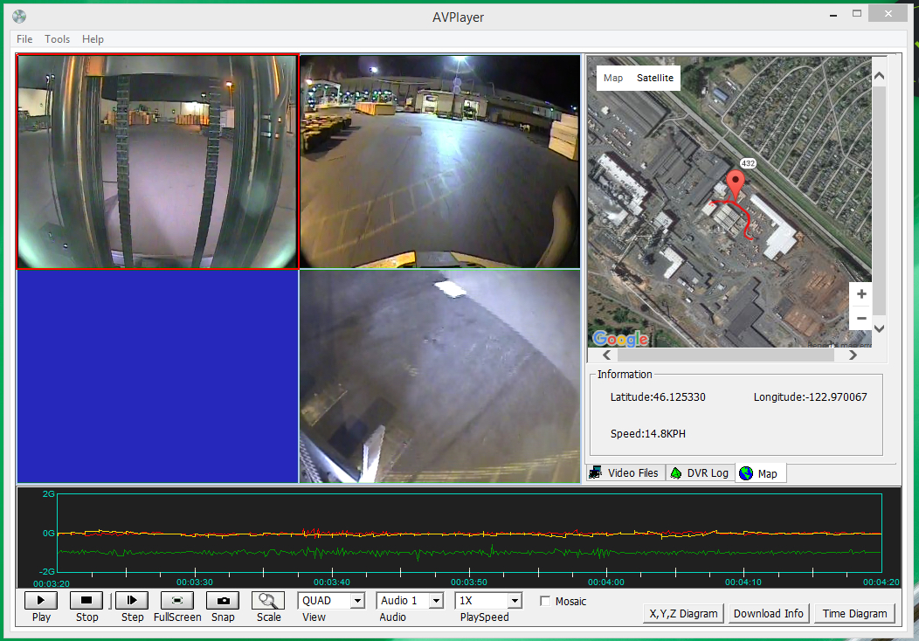Open the Tools menu
The width and height of the screenshot is (919, 641).
coord(58,39)
